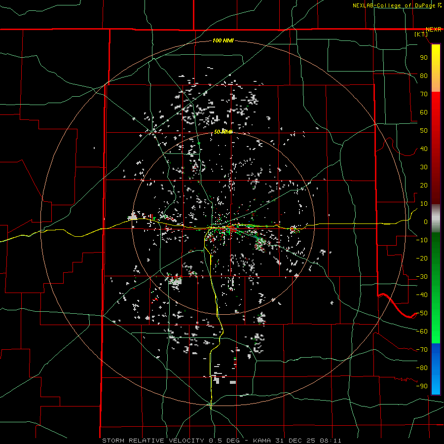Click the 08:11 timestamp

pyautogui.click(x=331, y=441)
